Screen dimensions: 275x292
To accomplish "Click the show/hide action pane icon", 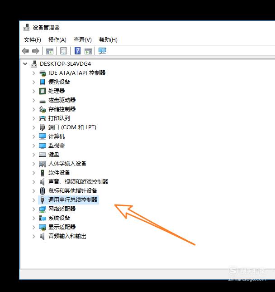I will (88, 51).
